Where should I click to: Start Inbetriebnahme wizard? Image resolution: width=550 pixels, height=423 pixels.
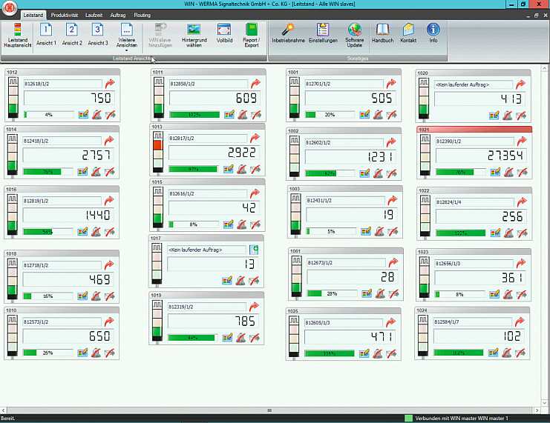pyautogui.click(x=287, y=34)
